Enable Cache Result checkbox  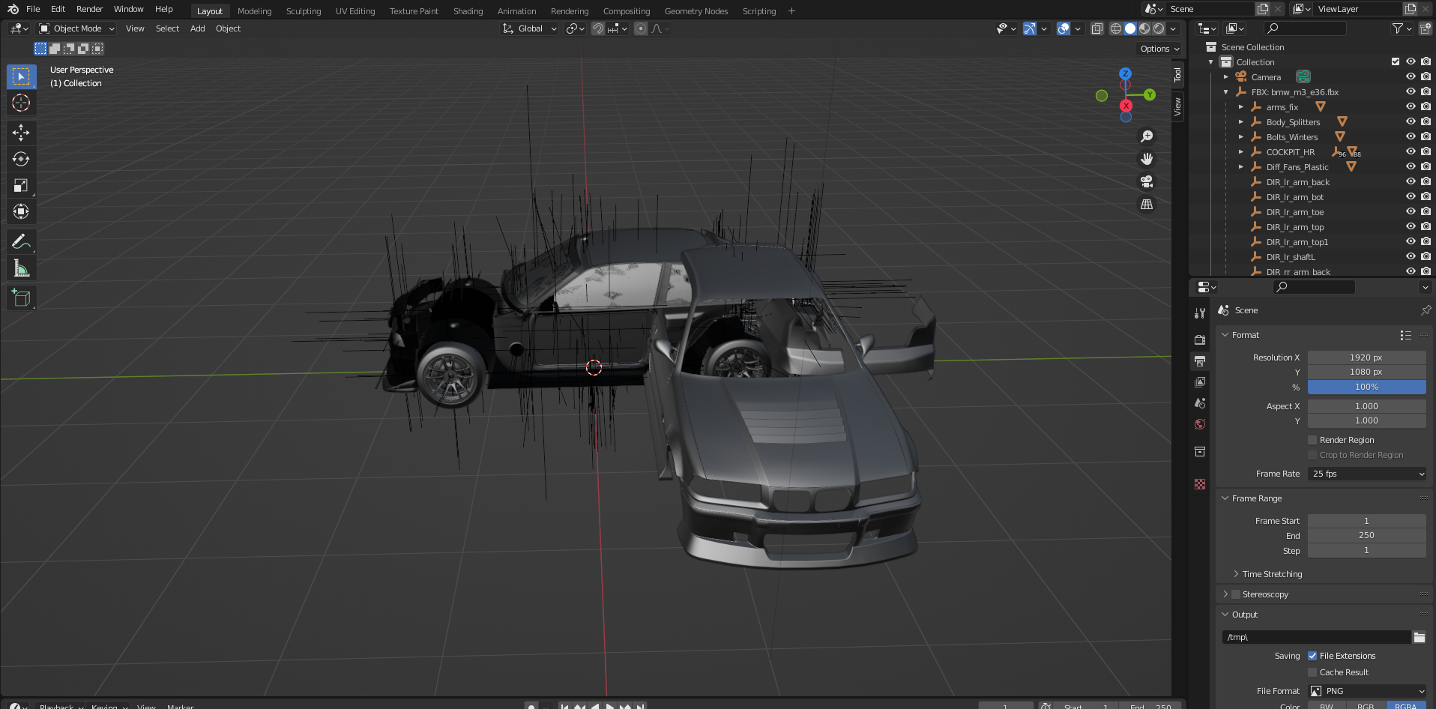point(1312,672)
